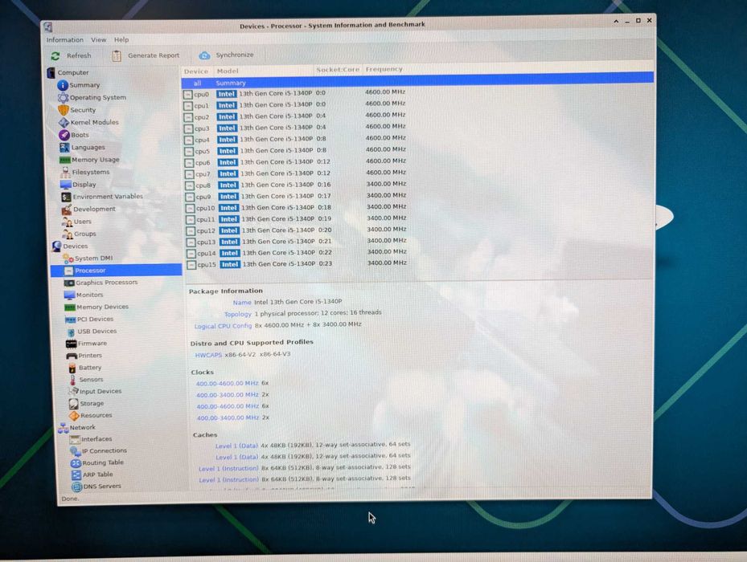Click the Logical CPU Config label
747x562 pixels.
(223, 326)
